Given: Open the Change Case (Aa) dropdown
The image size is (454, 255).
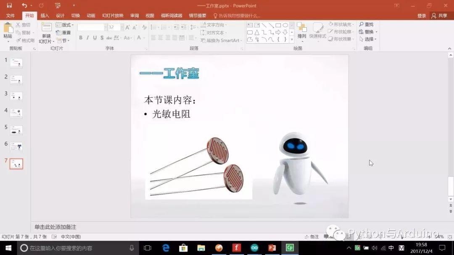Looking at the screenshot, I should click(127, 38).
